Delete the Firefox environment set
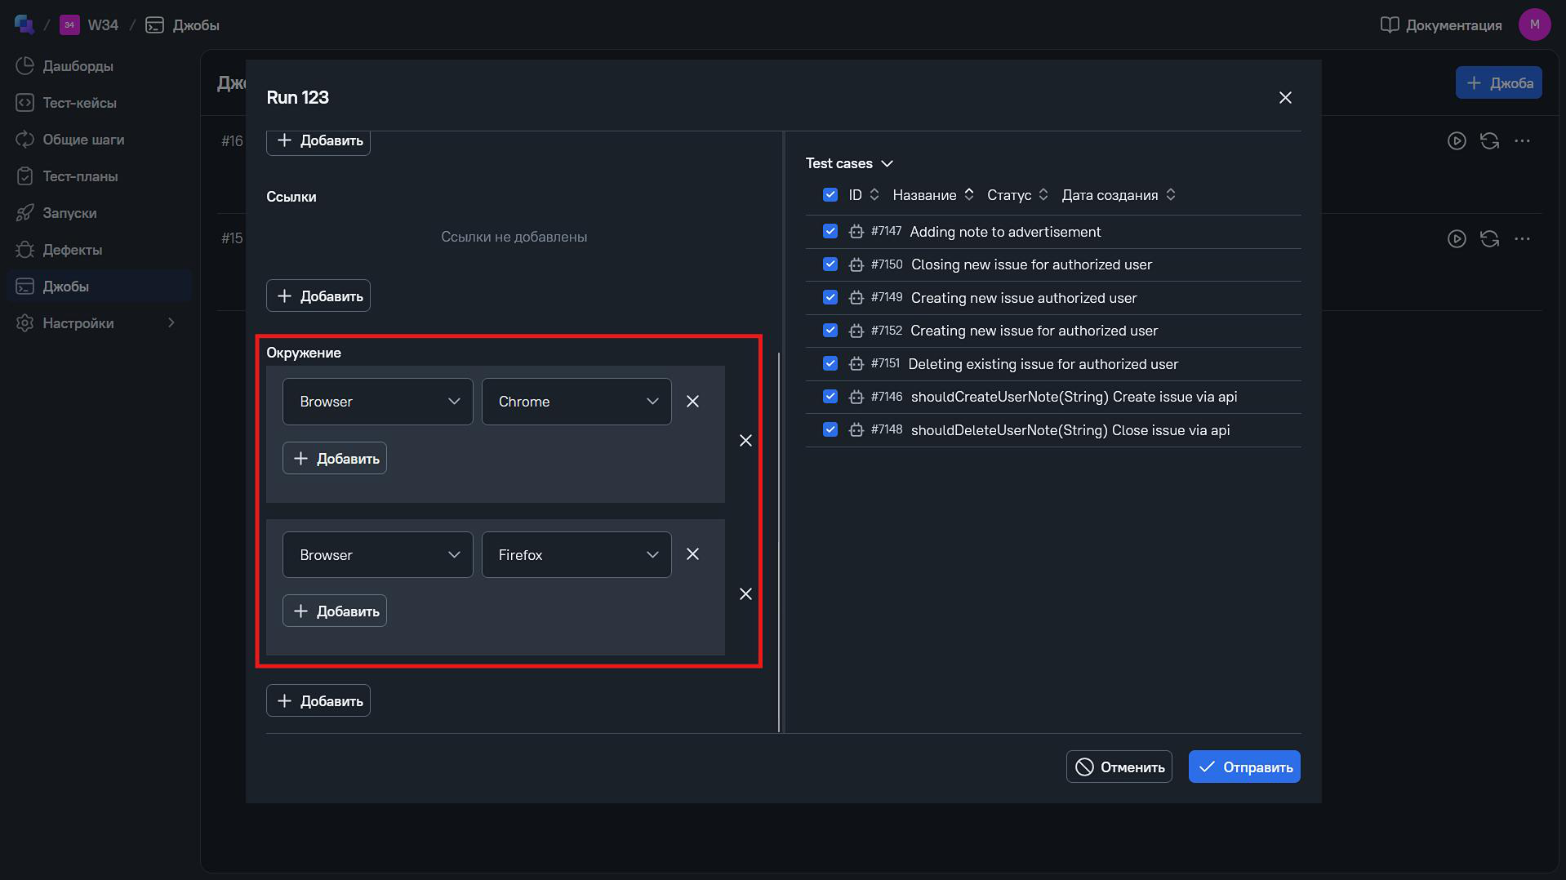1566x880 pixels. [745, 593]
